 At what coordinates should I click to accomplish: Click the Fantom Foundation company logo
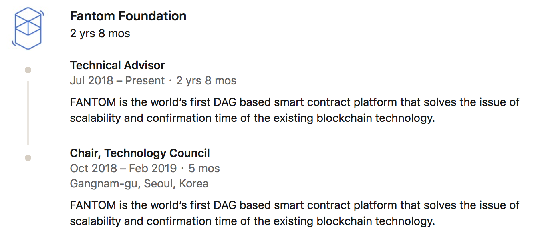click(28, 28)
